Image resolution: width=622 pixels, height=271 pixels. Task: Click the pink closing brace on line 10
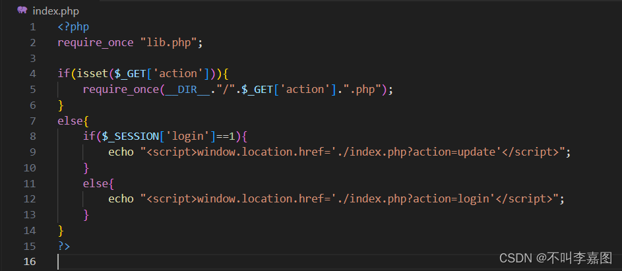pos(86,168)
